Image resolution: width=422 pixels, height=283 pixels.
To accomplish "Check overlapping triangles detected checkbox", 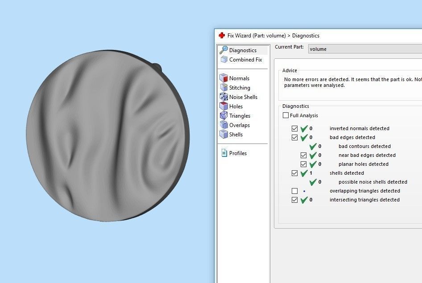I will (294, 191).
